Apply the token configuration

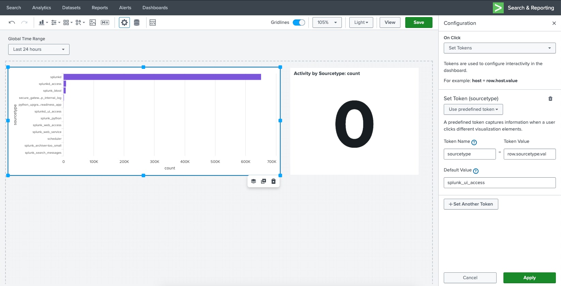[x=530, y=278]
